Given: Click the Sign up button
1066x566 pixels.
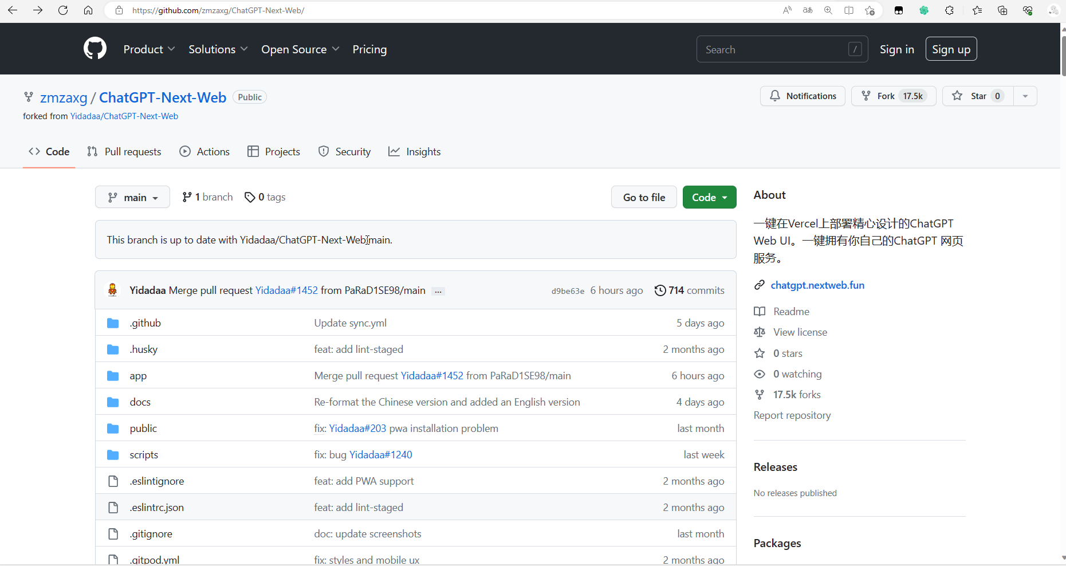Looking at the screenshot, I should [x=951, y=49].
